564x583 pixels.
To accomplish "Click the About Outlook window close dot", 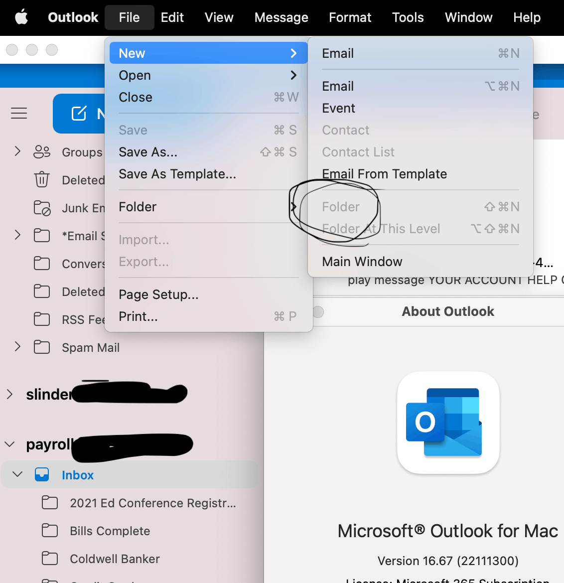I will (318, 311).
